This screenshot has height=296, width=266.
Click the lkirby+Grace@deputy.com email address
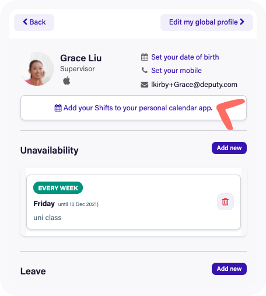(x=194, y=85)
